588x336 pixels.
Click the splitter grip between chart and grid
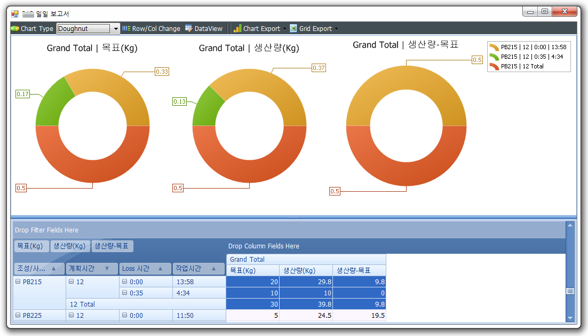point(293,217)
